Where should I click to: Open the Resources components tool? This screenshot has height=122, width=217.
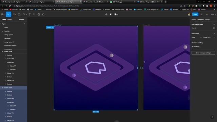(34, 14)
